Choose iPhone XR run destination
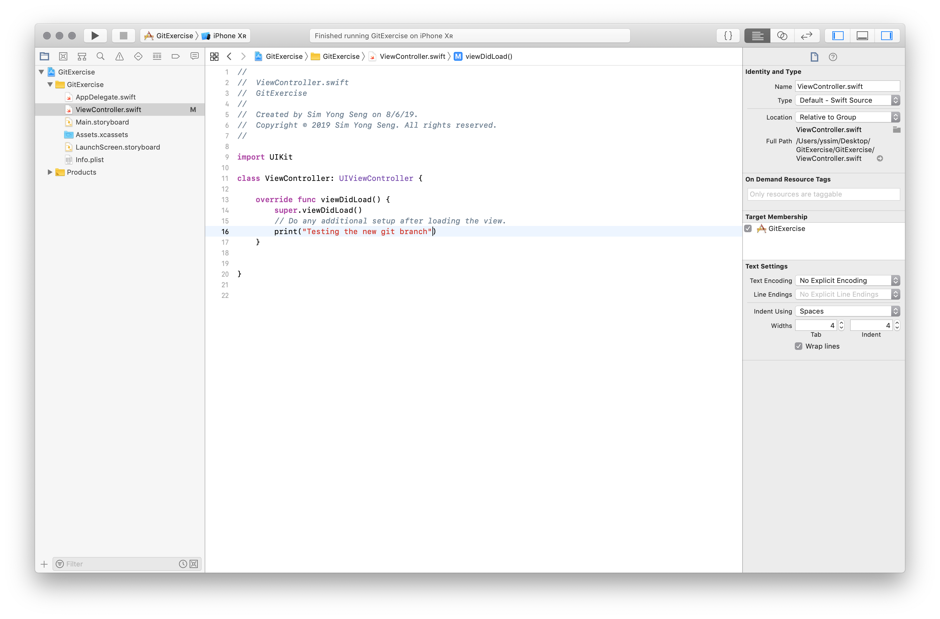This screenshot has width=940, height=619. pos(224,36)
